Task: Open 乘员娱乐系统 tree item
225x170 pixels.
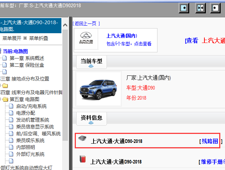Action: pyautogui.click(x=30, y=140)
